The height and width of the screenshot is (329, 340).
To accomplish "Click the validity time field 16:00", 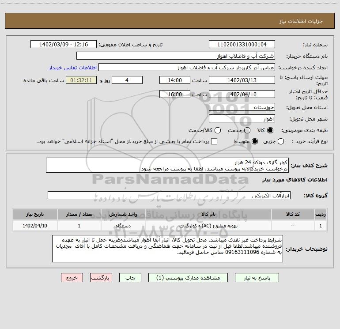I will pyautogui.click(x=175, y=94).
